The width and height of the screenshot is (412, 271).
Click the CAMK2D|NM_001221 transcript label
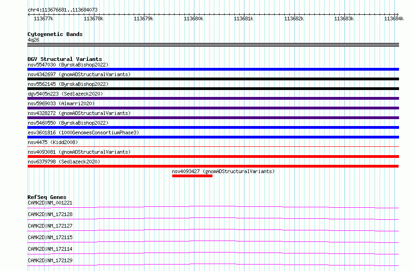click(x=50, y=203)
